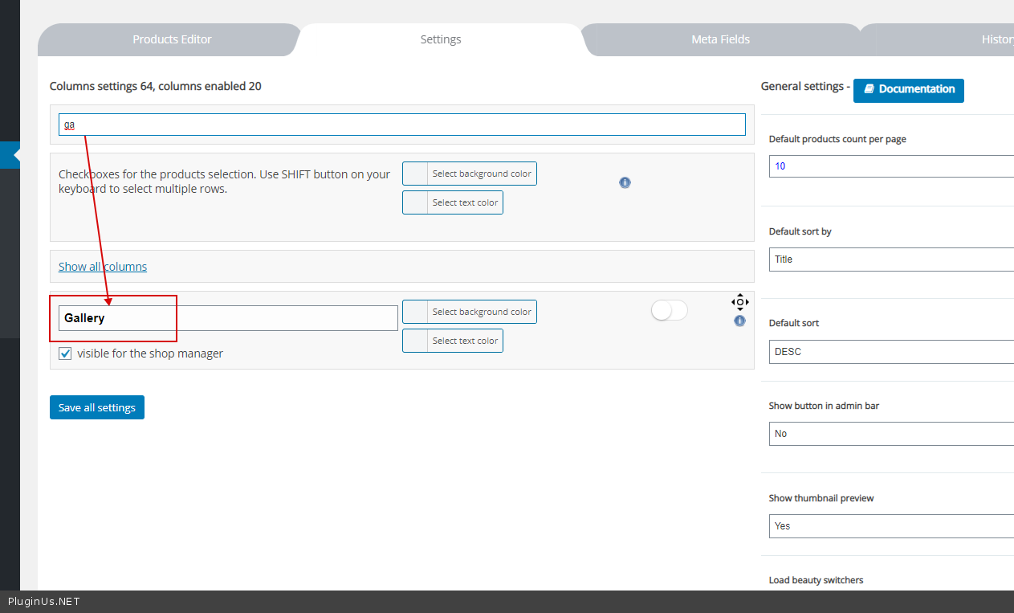This screenshot has width=1014, height=613.
Task: Click the column search field containing 'ga'
Action: pyautogui.click(x=401, y=125)
